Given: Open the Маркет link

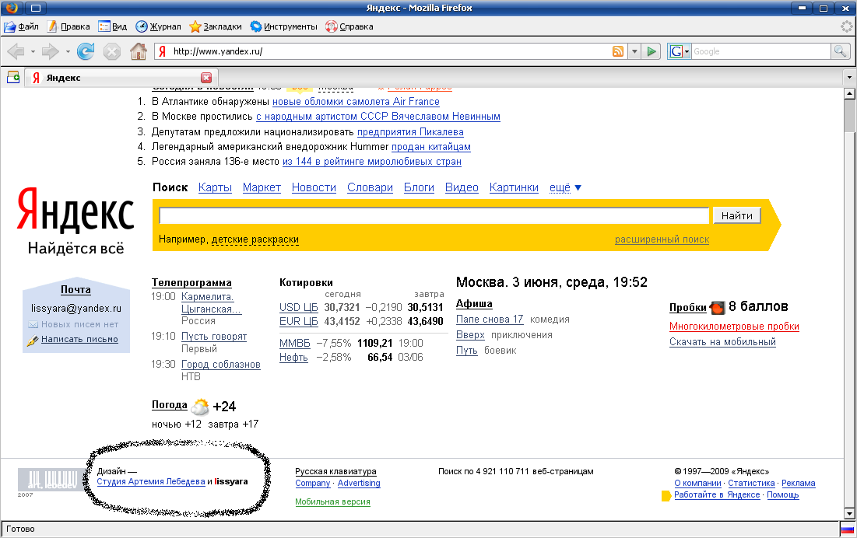Looking at the screenshot, I should click(x=262, y=187).
